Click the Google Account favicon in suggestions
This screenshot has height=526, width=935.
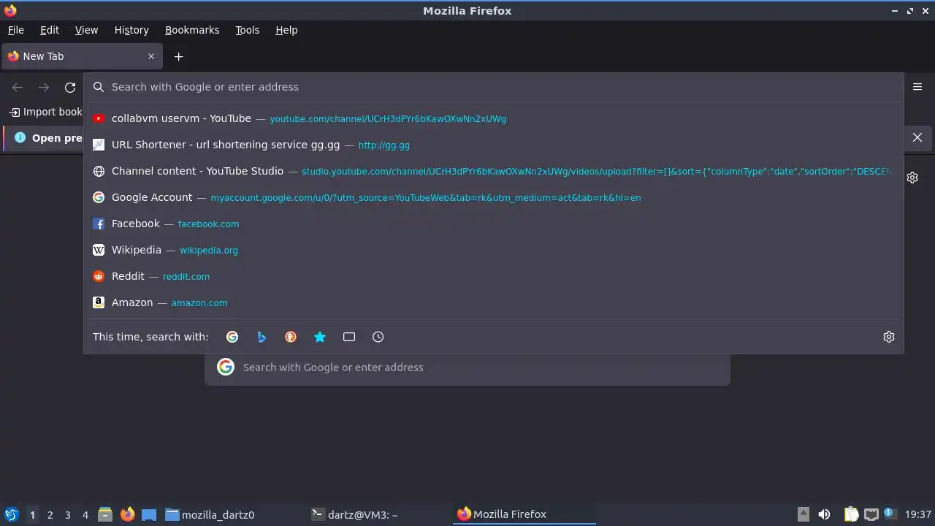(x=99, y=197)
